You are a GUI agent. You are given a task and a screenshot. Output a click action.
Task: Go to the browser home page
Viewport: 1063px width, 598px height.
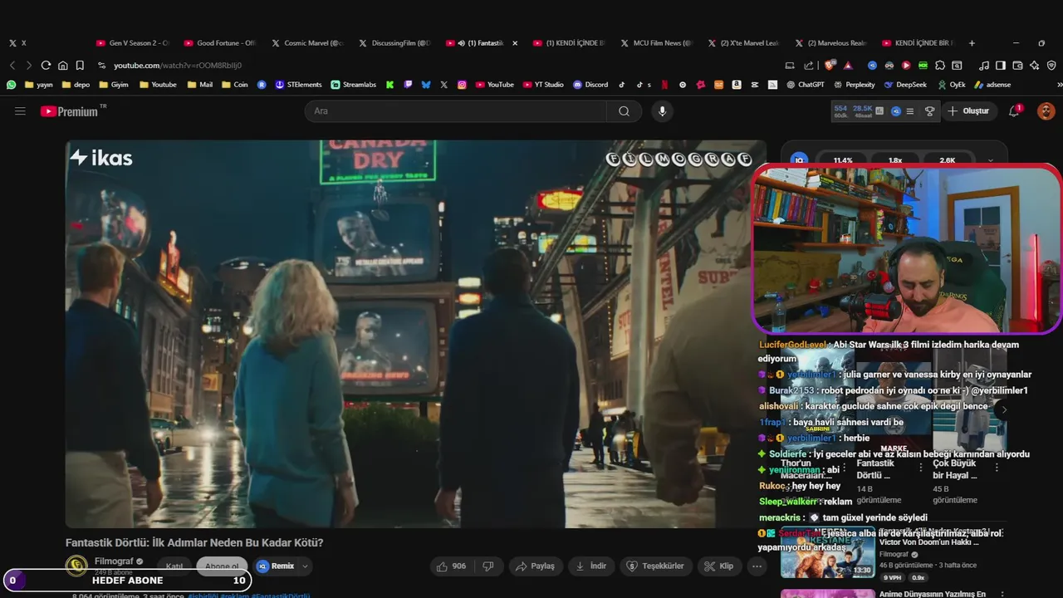62,65
